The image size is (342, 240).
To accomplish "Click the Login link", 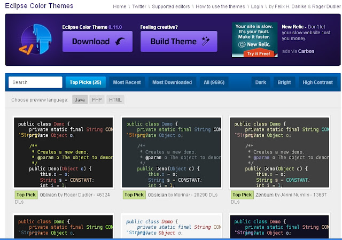I will 257,6.
